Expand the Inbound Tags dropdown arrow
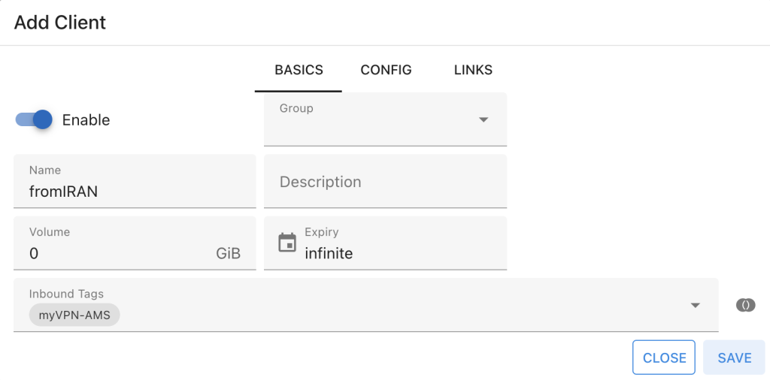Image resolution: width=770 pixels, height=380 pixels. (x=696, y=305)
